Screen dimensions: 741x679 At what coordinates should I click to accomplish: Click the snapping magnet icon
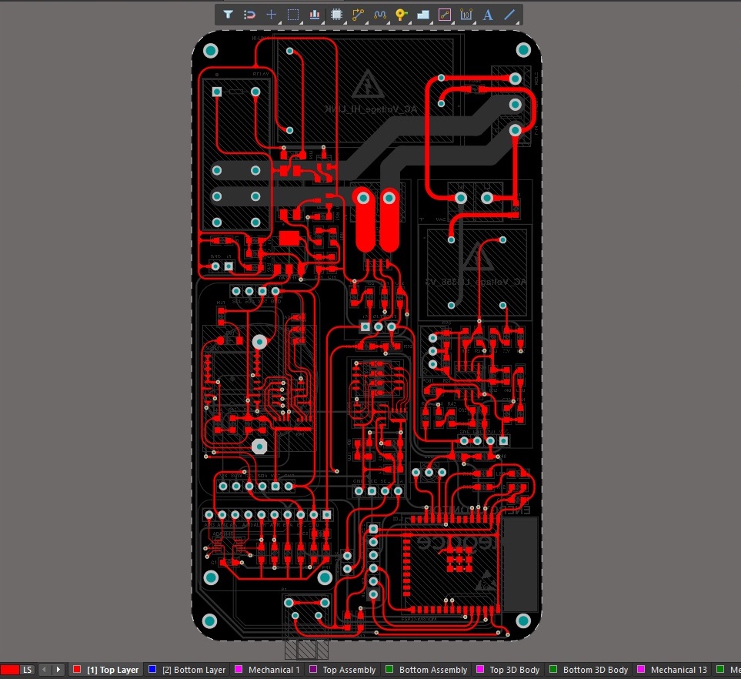click(249, 15)
